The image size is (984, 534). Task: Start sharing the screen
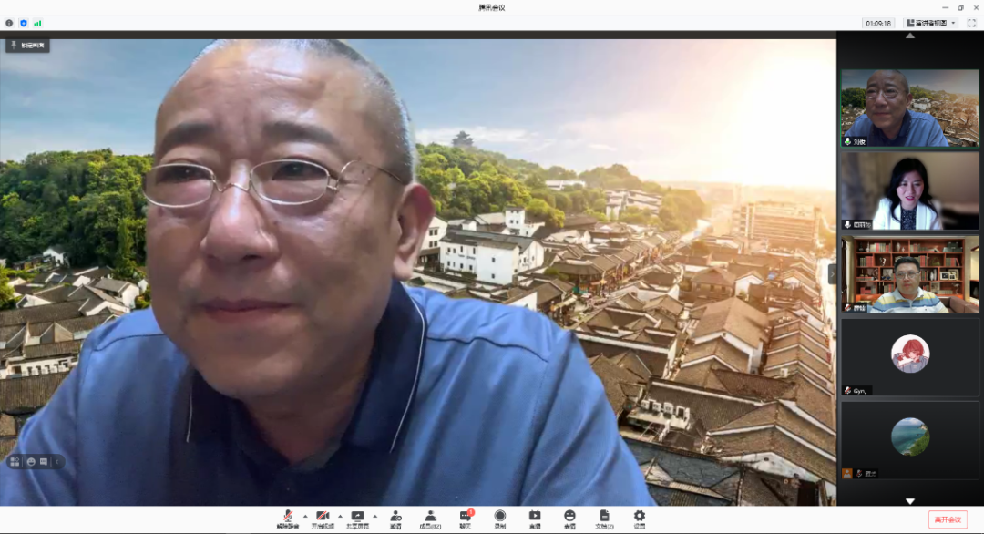tap(358, 519)
